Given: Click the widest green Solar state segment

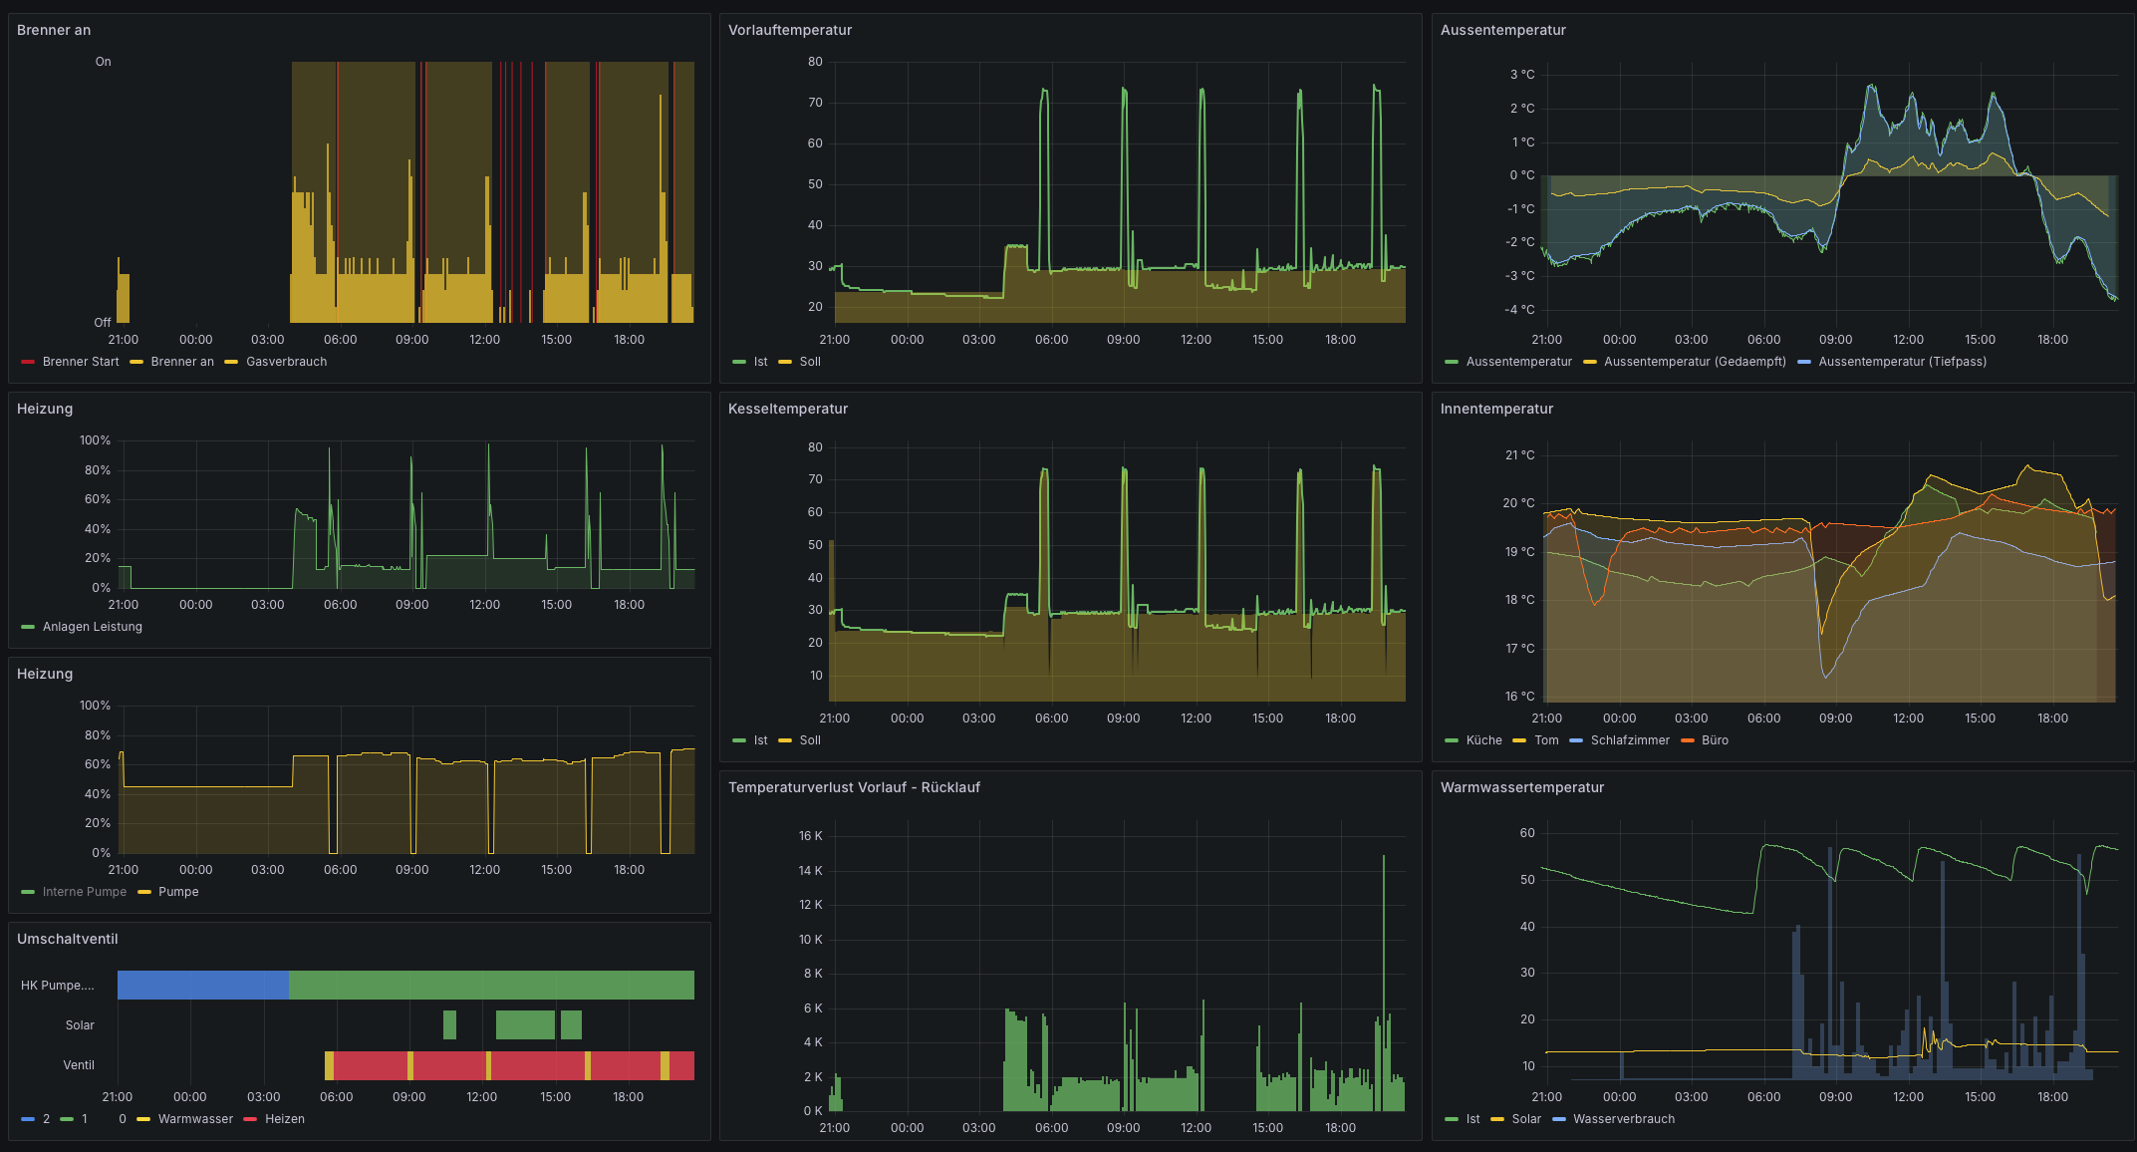Looking at the screenshot, I should tap(525, 1024).
